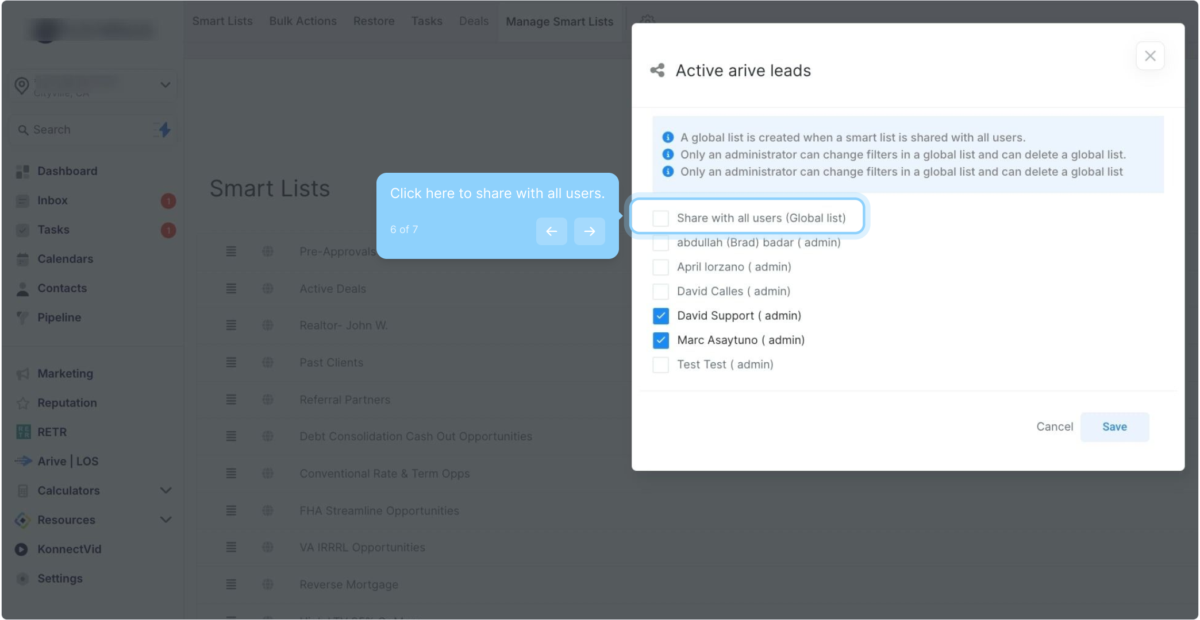Click the next arrow in tour tooltip

[589, 231]
